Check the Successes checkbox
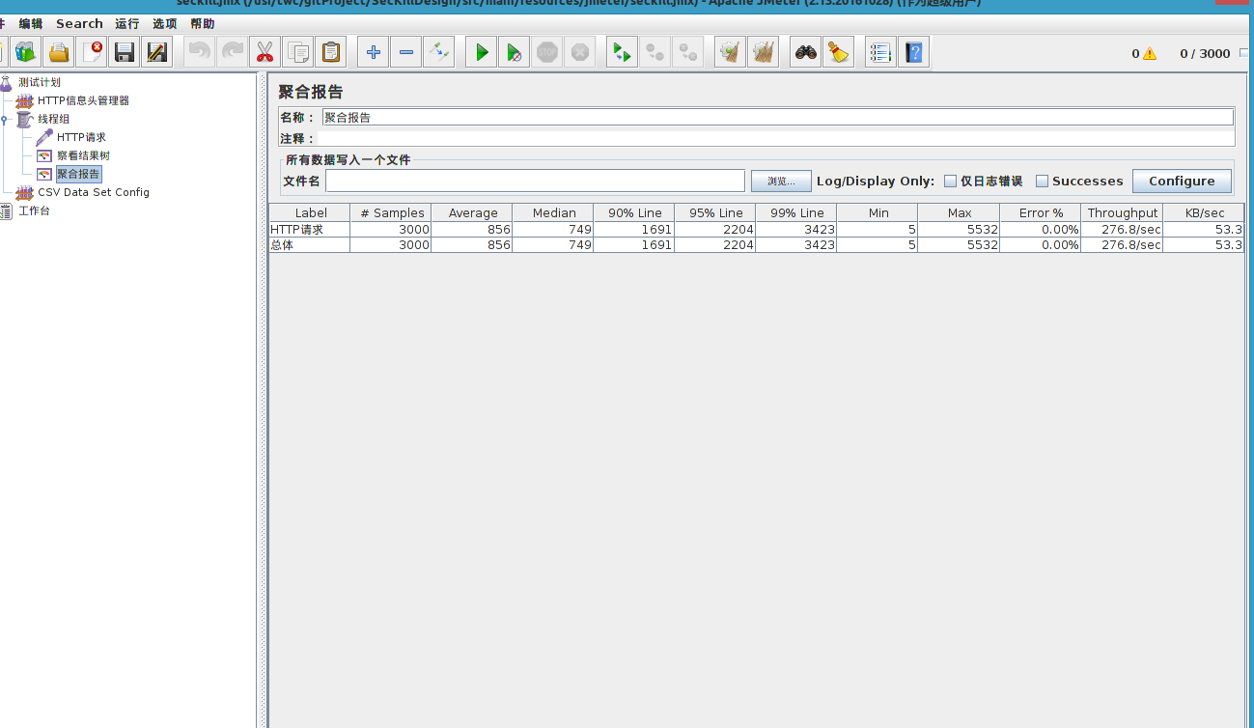 click(x=1043, y=181)
